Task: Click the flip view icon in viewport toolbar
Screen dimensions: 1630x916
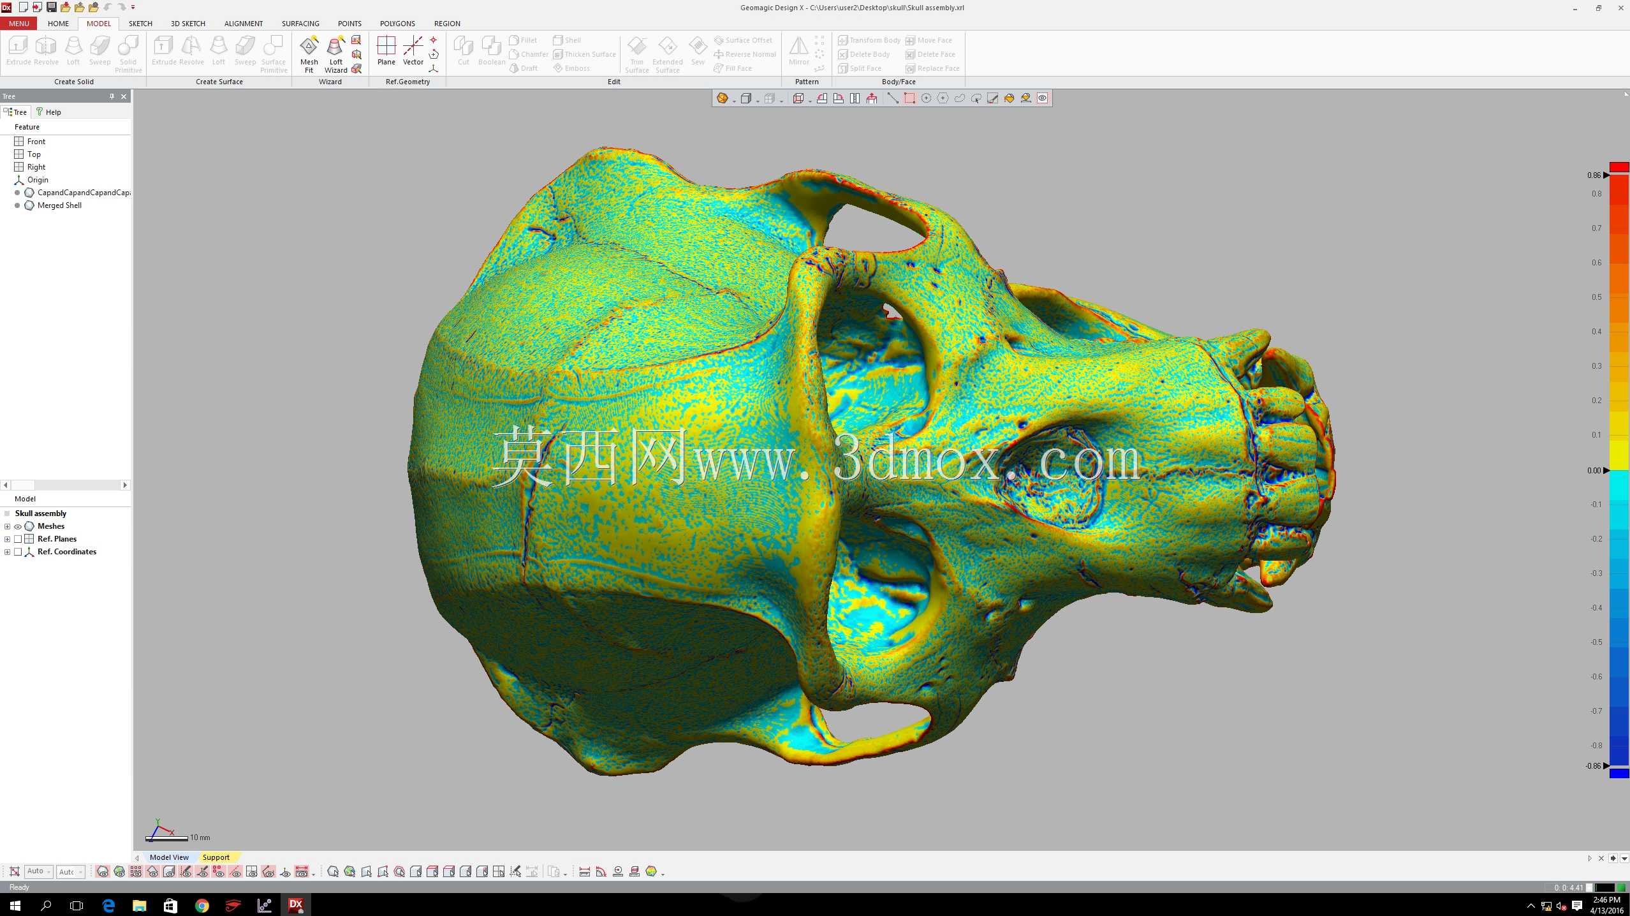Action: point(855,98)
